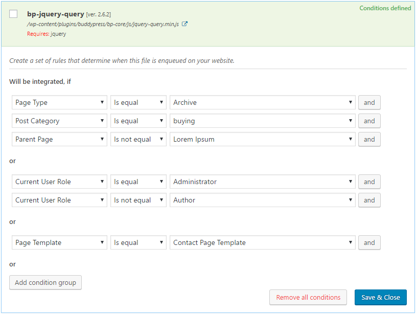Tick the bp-jquery-query checkbox
The image size is (416, 314).
[x=13, y=14]
